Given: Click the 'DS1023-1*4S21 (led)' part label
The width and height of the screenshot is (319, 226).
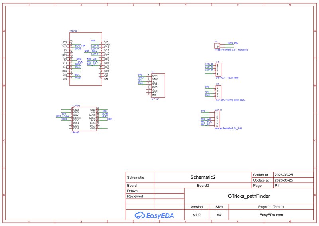Looking at the screenshot, I should [227, 77].
